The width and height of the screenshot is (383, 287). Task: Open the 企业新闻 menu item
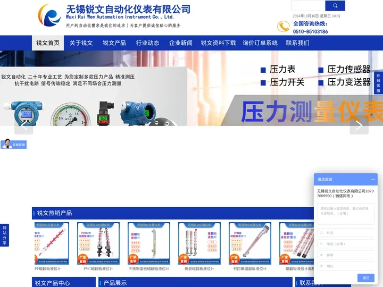pyautogui.click(x=181, y=43)
